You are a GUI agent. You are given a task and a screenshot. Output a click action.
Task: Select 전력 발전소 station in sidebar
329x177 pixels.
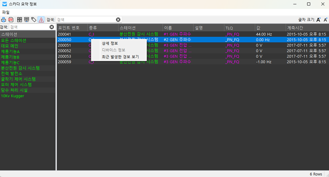(12, 73)
